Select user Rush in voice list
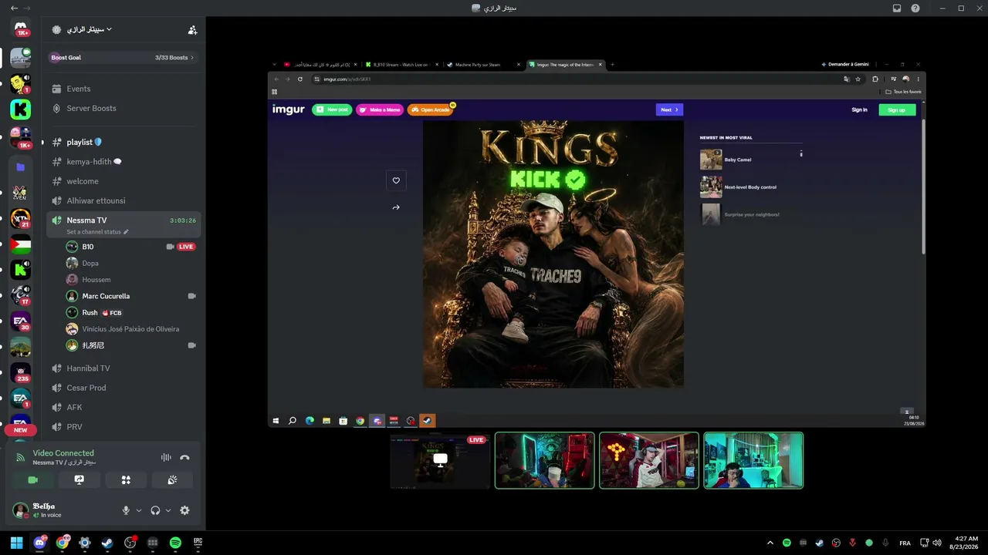The height and width of the screenshot is (555, 988). (x=130, y=313)
